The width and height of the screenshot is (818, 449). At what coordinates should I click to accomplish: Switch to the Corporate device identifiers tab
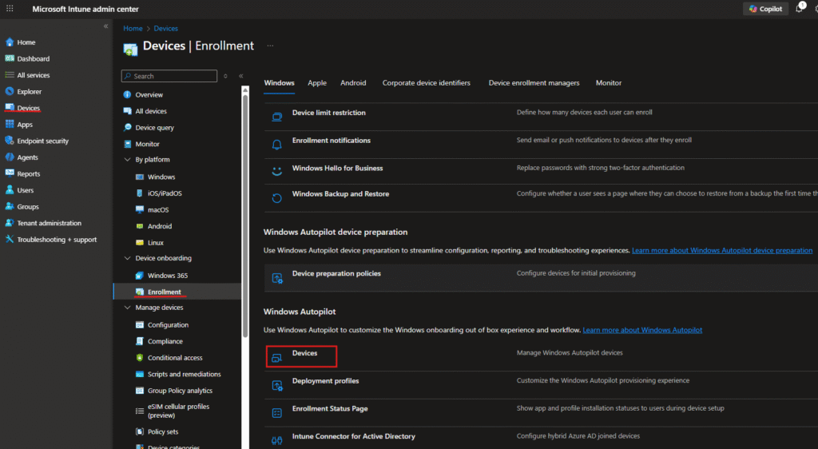[x=426, y=83]
